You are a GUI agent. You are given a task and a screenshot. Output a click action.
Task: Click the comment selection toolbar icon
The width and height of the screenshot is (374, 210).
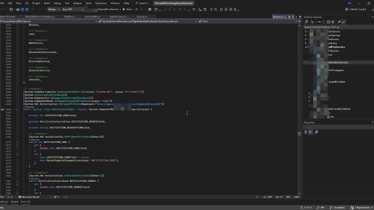click(x=211, y=10)
